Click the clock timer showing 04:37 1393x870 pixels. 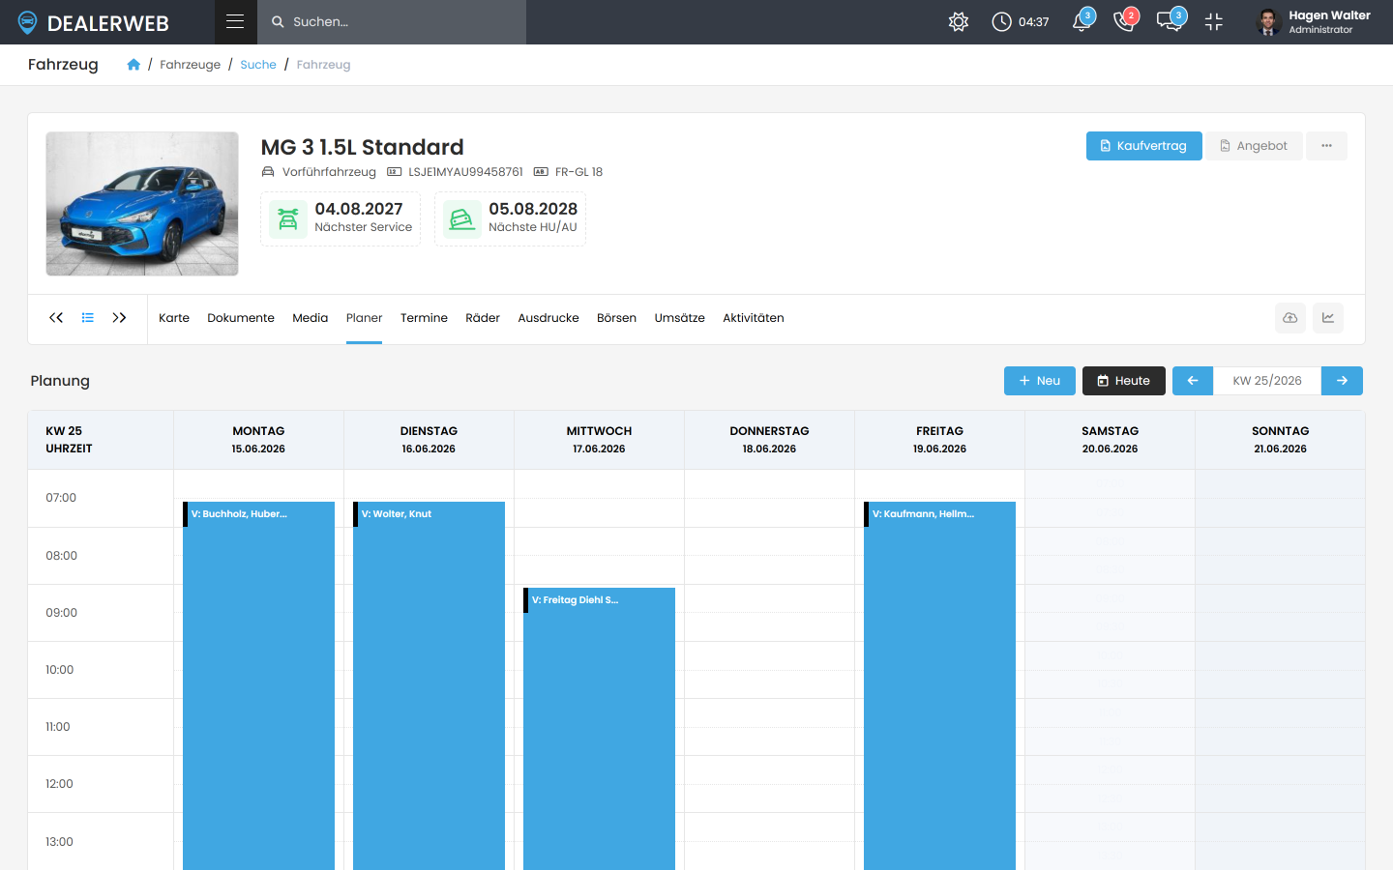tap(1021, 21)
